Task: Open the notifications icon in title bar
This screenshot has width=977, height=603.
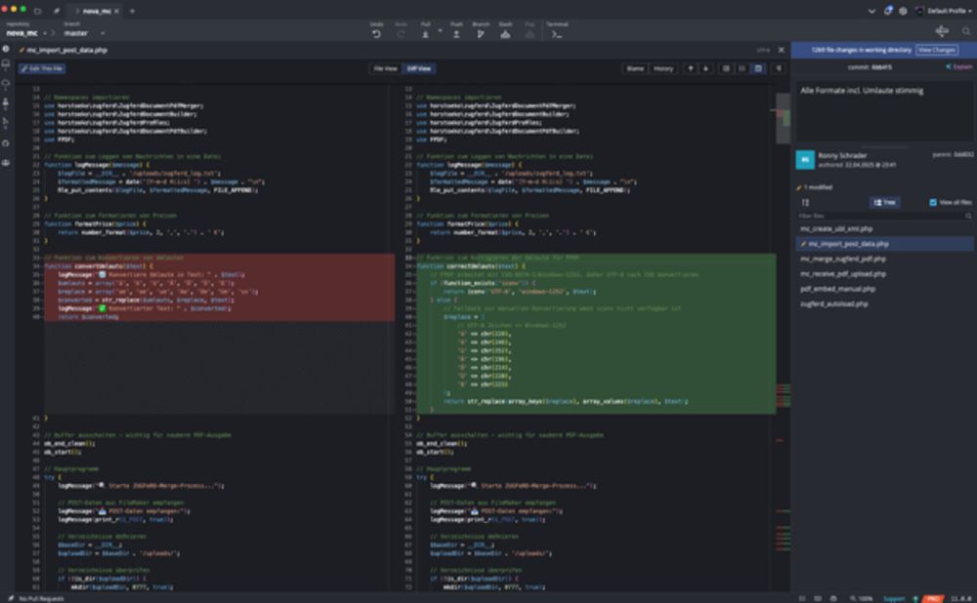Action: [x=888, y=11]
